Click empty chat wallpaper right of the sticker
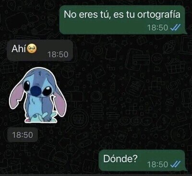Viewport: 192px width, 176px height. [120, 96]
